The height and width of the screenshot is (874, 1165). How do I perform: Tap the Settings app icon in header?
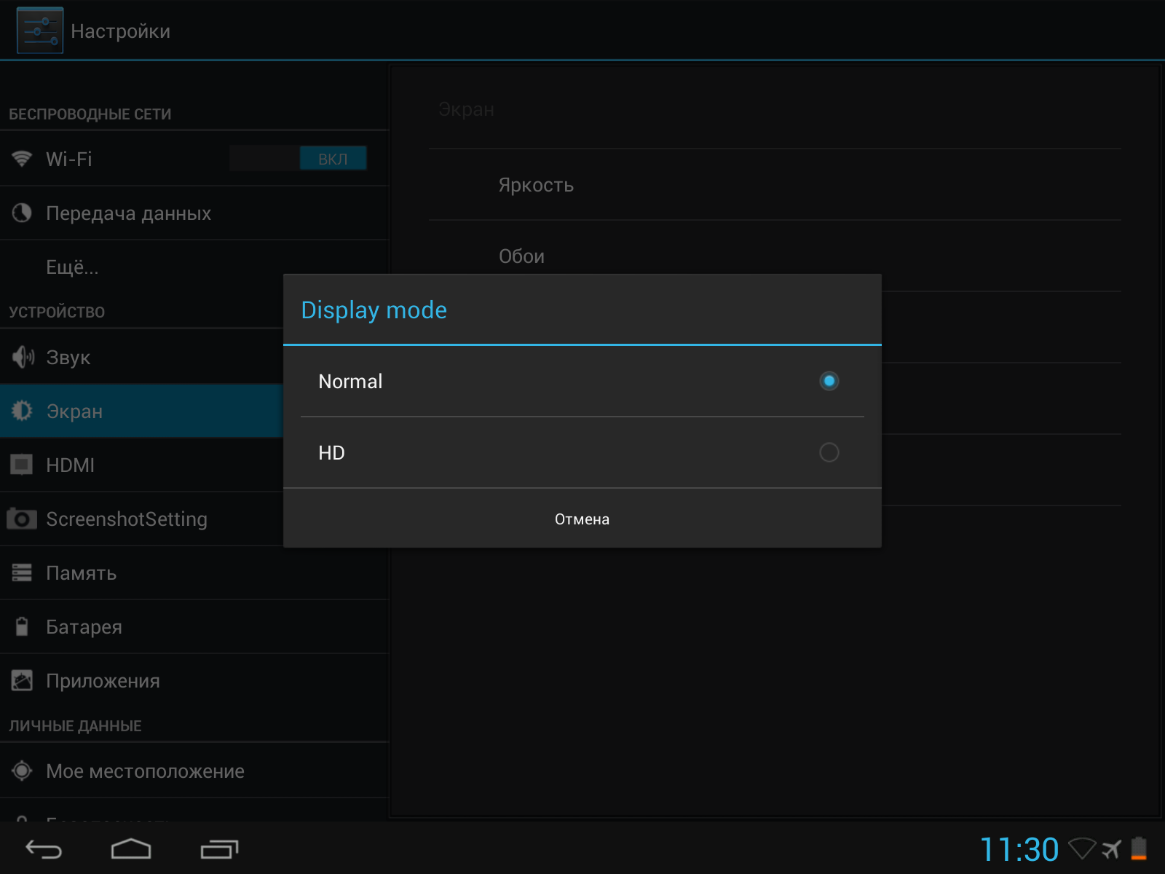pyautogui.click(x=40, y=31)
